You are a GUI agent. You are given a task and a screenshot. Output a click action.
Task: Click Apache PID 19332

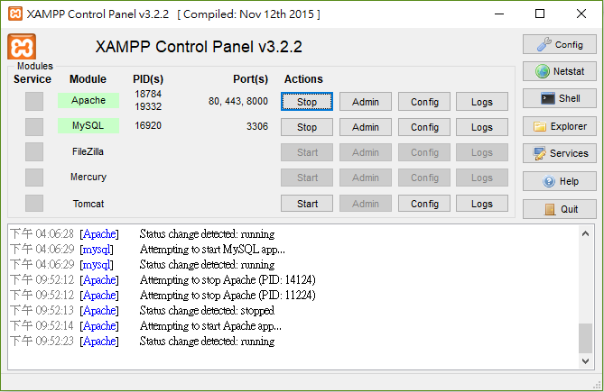point(148,106)
